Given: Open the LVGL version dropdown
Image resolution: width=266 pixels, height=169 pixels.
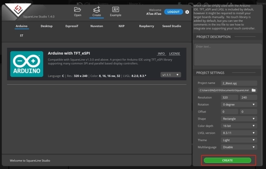Looking at the screenshot, I should [x=239, y=133].
